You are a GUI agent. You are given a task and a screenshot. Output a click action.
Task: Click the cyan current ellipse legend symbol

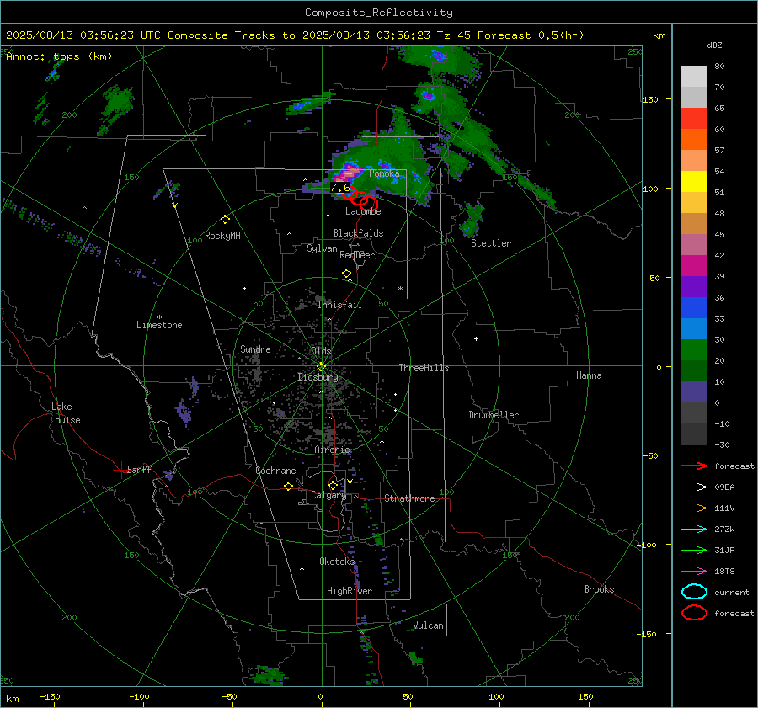(694, 592)
